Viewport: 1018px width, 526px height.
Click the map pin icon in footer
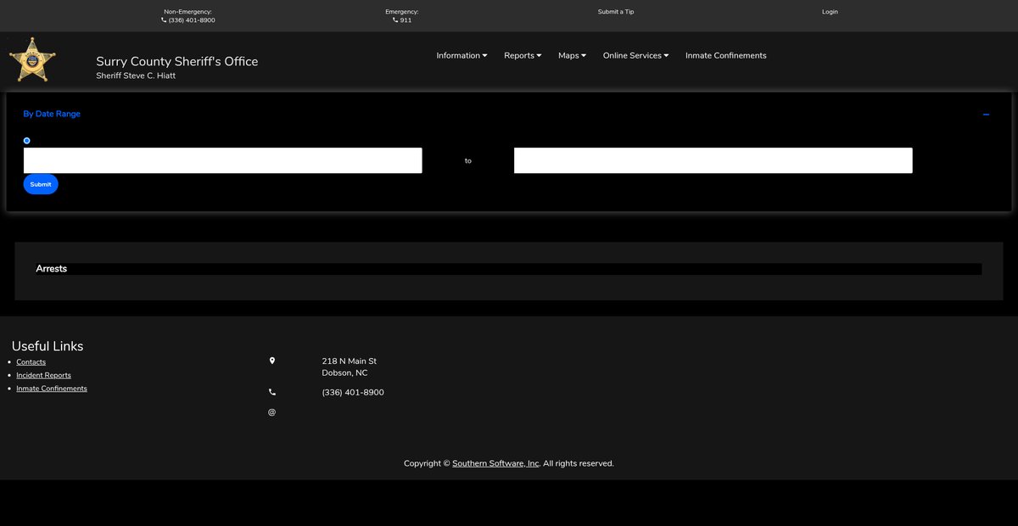coord(272,361)
